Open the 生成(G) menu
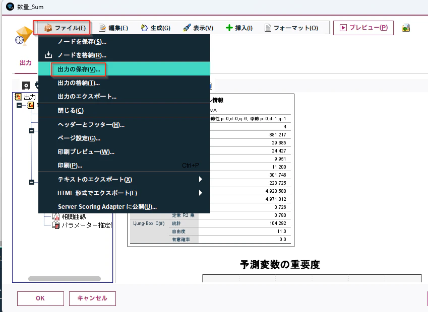This screenshot has width=428, height=312. point(156,28)
